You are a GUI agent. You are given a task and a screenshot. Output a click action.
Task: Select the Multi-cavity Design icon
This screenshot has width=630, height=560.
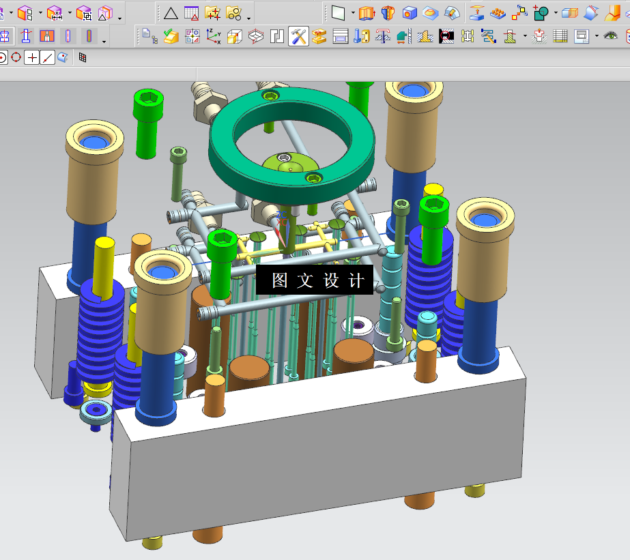tap(192, 36)
